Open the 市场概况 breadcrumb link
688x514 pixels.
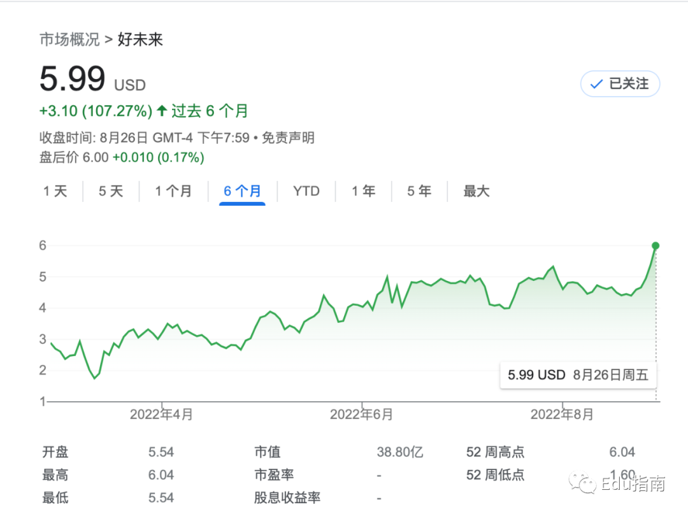coord(70,39)
